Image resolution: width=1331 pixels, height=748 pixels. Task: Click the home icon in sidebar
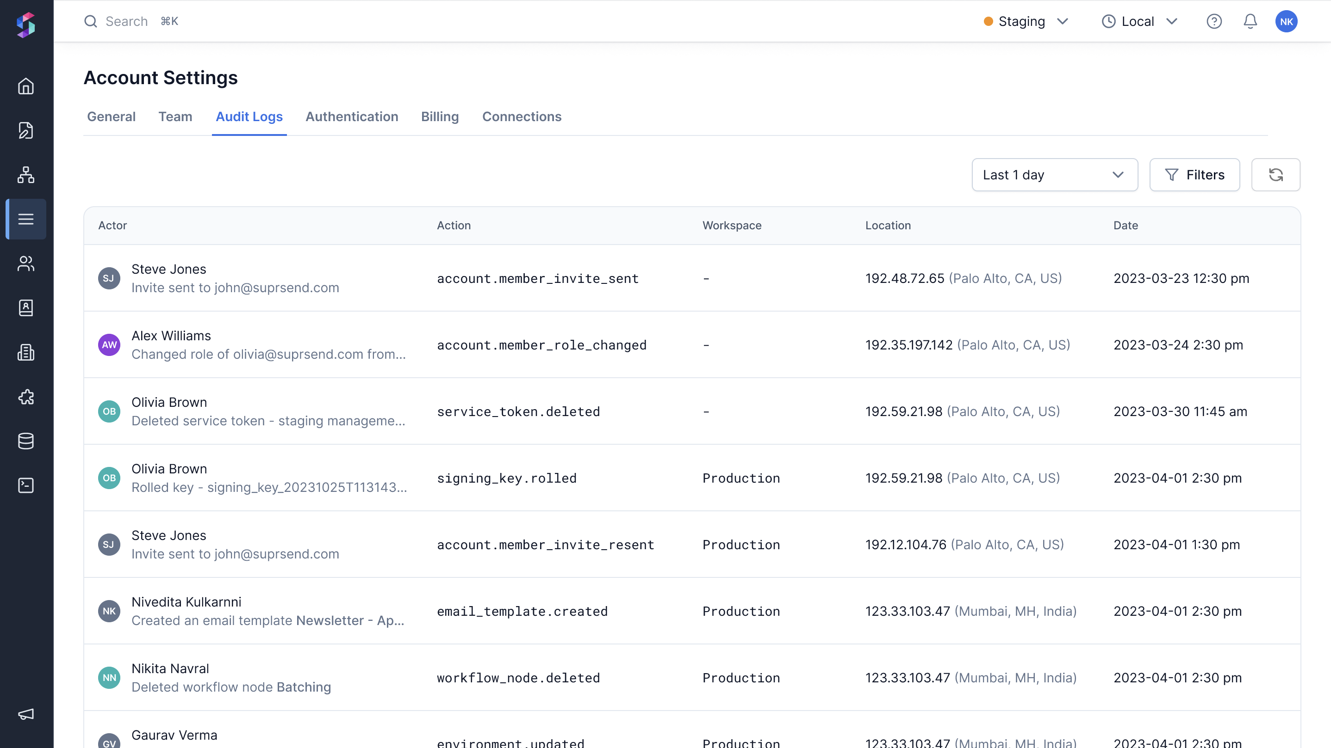pos(26,86)
